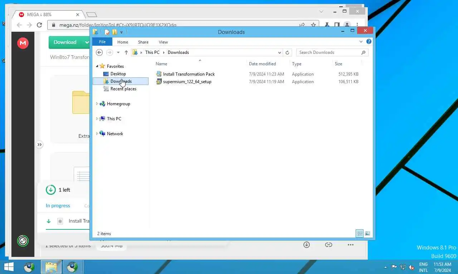458x274 pixels.
Task: Click the Install Transformation Pack application icon
Action: click(159, 74)
